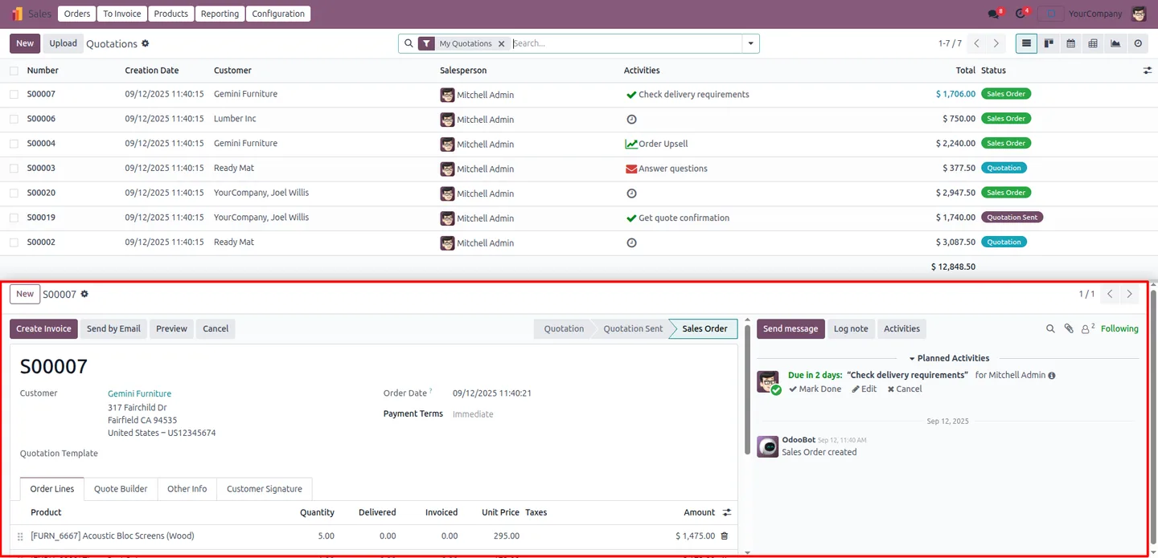
Task: Go to next page of quotations list
Action: coord(996,43)
